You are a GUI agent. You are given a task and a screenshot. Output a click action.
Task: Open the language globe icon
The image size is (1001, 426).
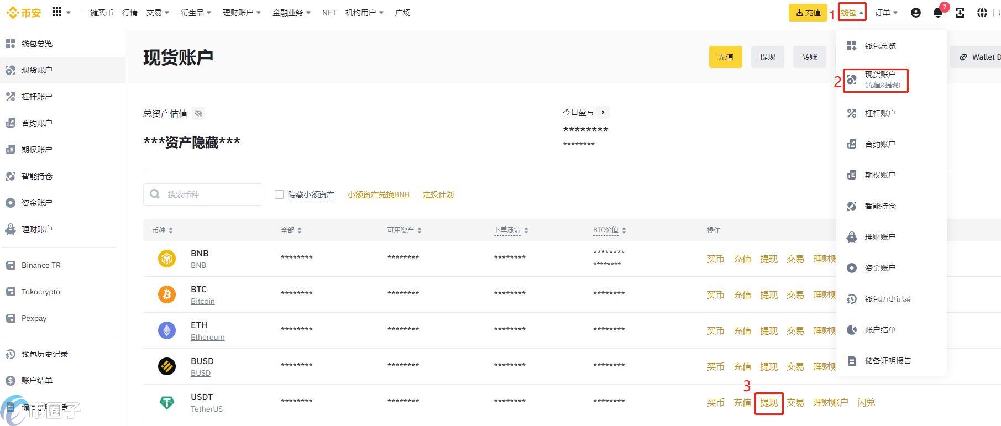click(x=982, y=13)
